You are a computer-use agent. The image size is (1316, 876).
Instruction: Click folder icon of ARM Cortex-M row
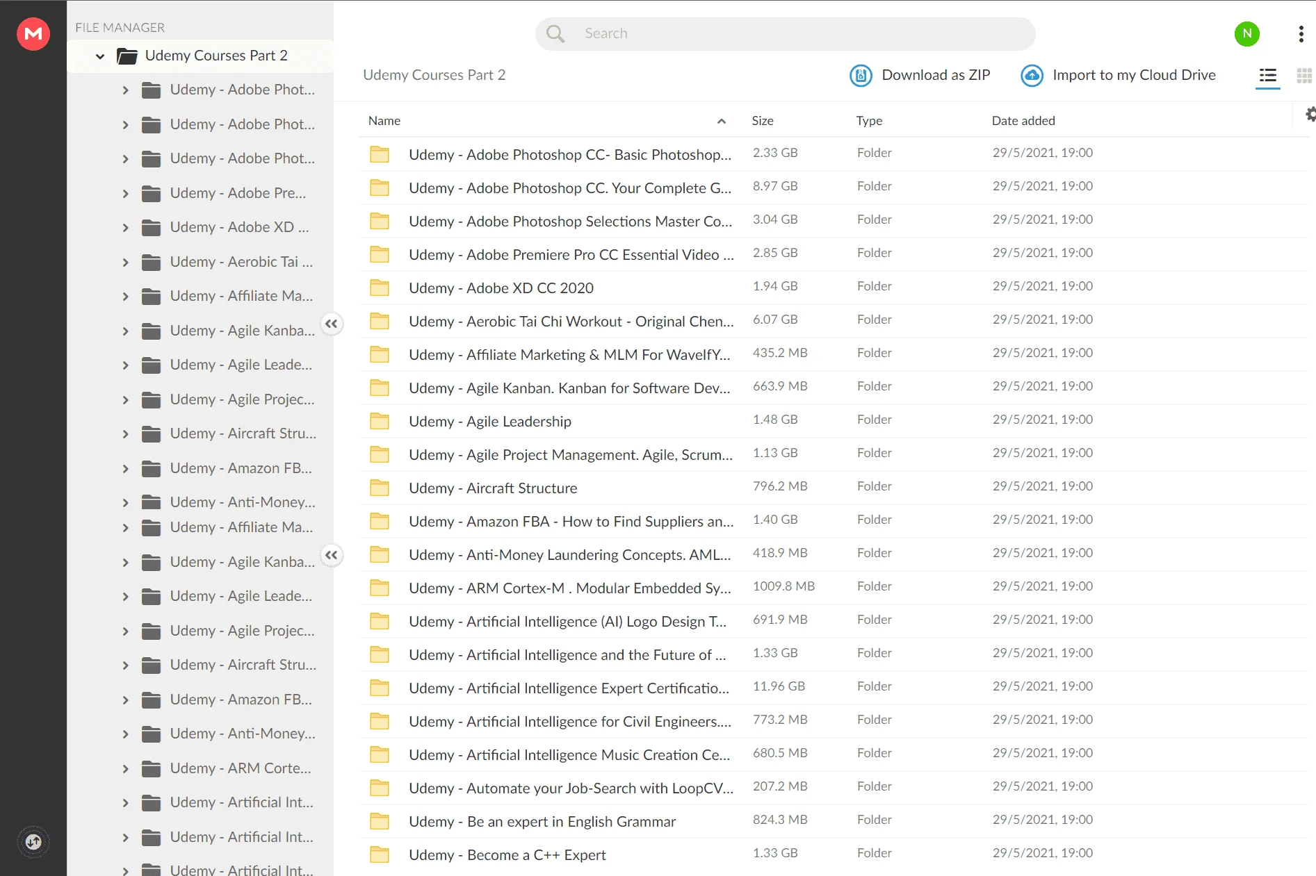point(380,587)
